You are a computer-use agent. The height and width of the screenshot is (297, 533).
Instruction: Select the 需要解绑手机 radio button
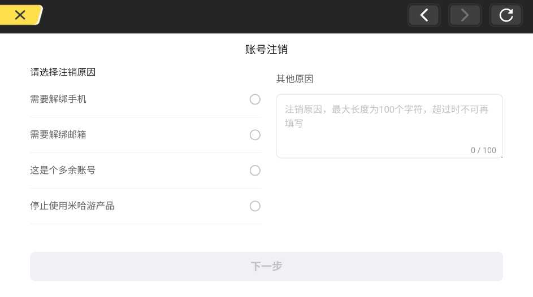click(x=255, y=99)
